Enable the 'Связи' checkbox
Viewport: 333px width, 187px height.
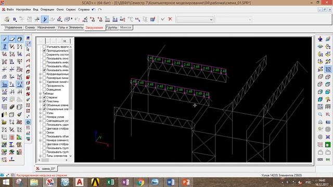[x=44, y=132]
